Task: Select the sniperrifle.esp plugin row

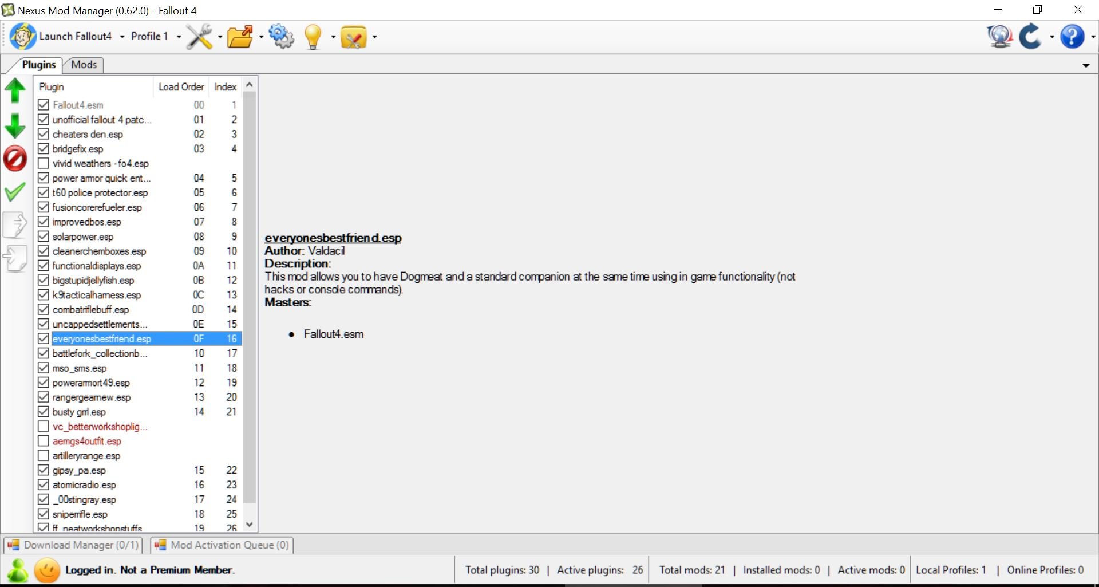Action: pyautogui.click(x=139, y=514)
